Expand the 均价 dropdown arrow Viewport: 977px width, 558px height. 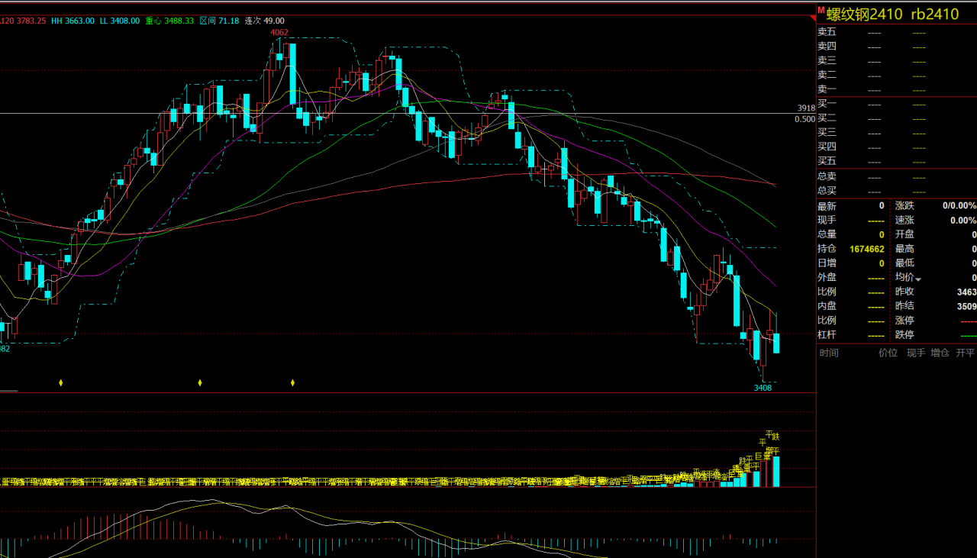[918, 279]
